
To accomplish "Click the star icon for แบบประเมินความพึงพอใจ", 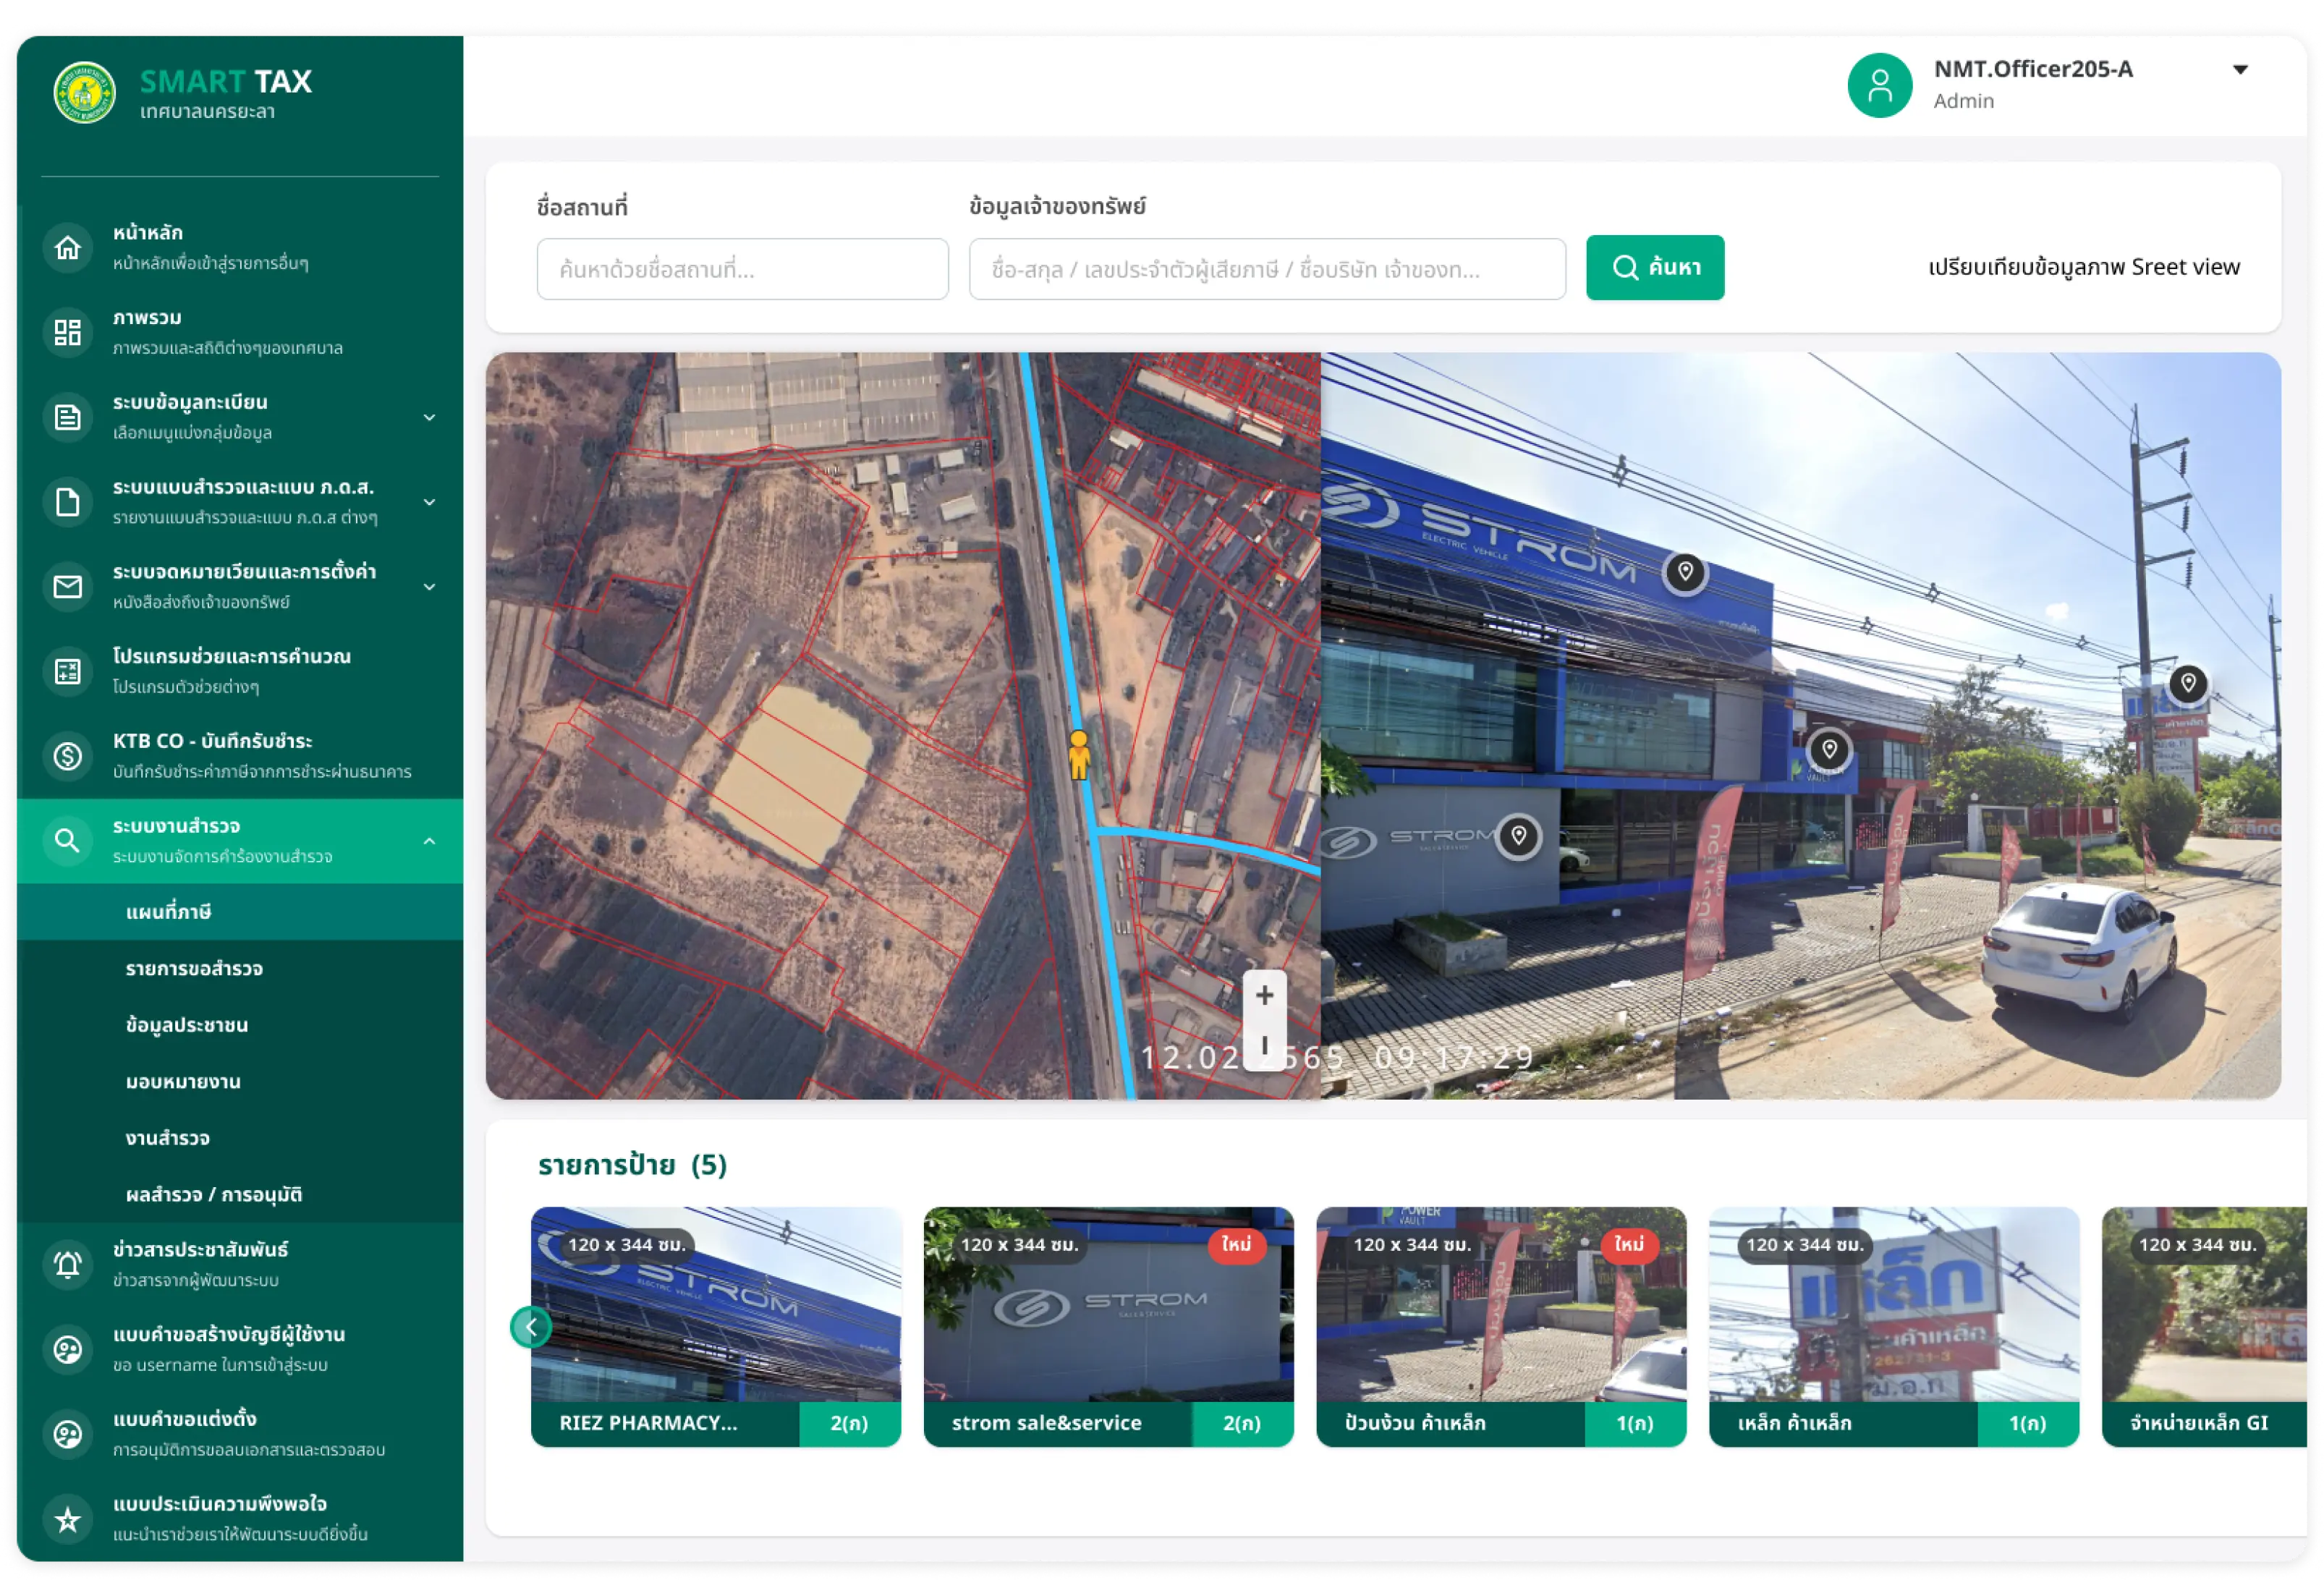I will 67,1519.
